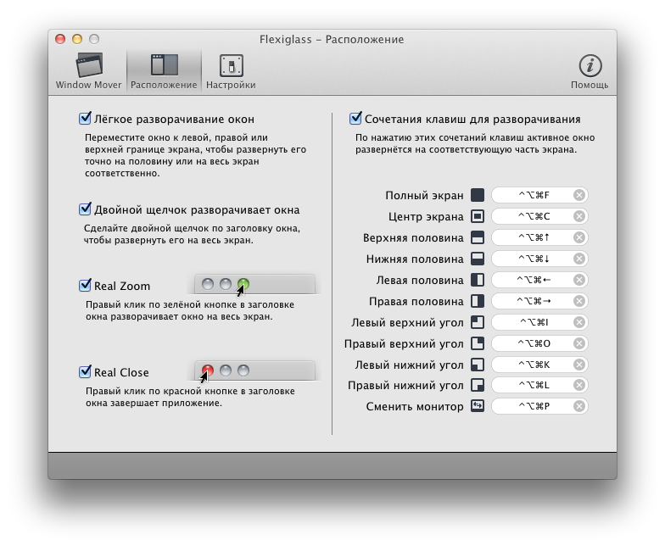Image resolution: width=665 pixels, height=546 pixels.
Task: Click the Верхняя половина layout icon
Action: (478, 237)
